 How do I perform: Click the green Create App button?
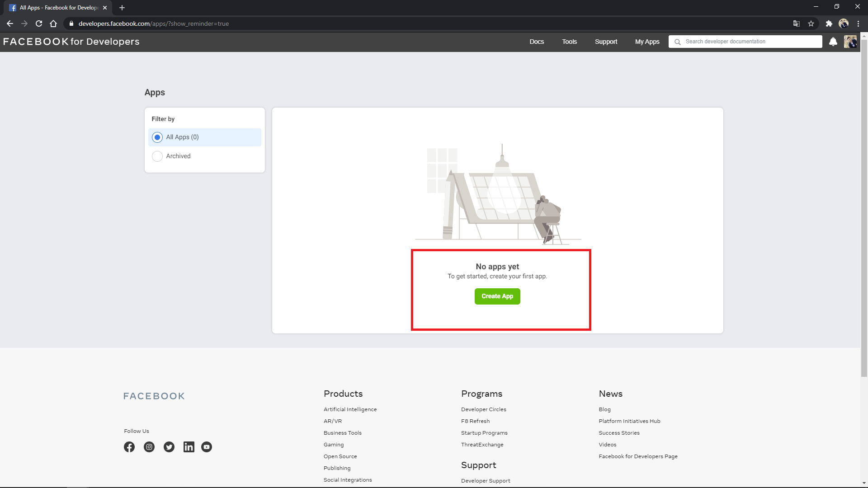(x=497, y=296)
